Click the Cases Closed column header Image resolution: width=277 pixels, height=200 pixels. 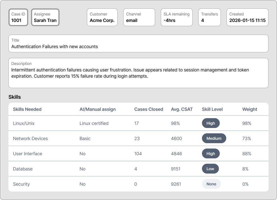coord(149,109)
